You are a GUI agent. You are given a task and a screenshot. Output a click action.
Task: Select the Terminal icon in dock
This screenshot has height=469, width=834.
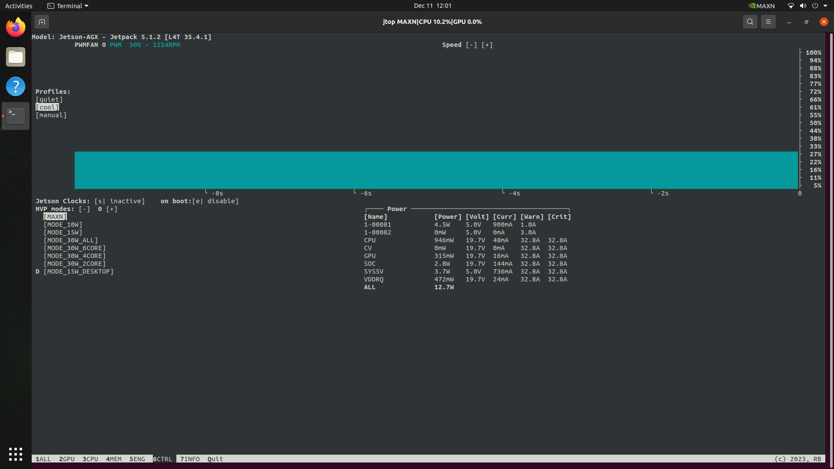pos(16,116)
